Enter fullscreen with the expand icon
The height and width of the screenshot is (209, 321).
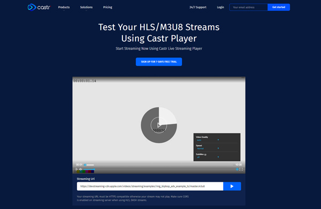241,169
